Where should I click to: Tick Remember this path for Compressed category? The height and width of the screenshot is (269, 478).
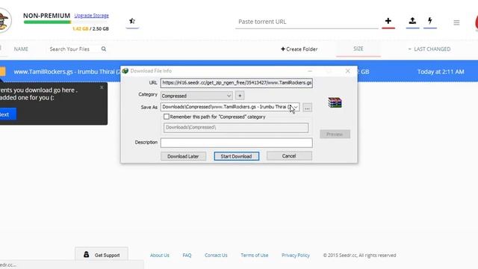tap(167, 117)
